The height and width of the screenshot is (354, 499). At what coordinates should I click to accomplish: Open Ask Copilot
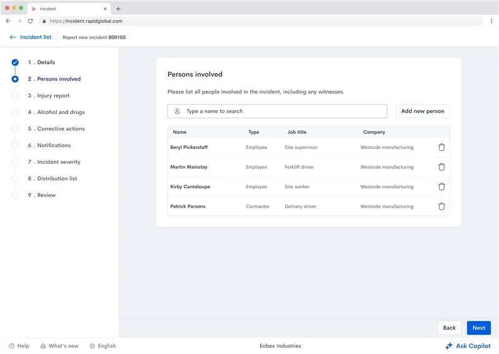point(468,346)
